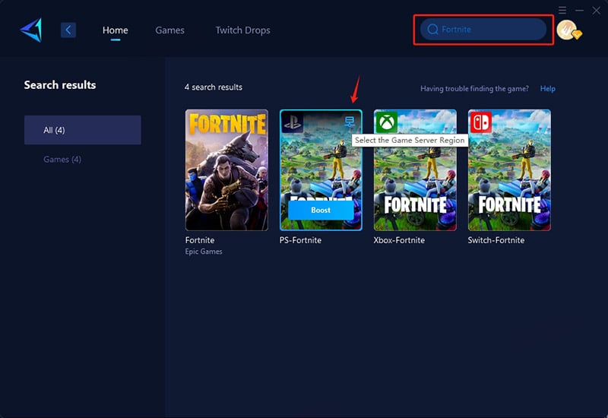
Task: Open the hamburger menu icon
Action: click(562, 10)
